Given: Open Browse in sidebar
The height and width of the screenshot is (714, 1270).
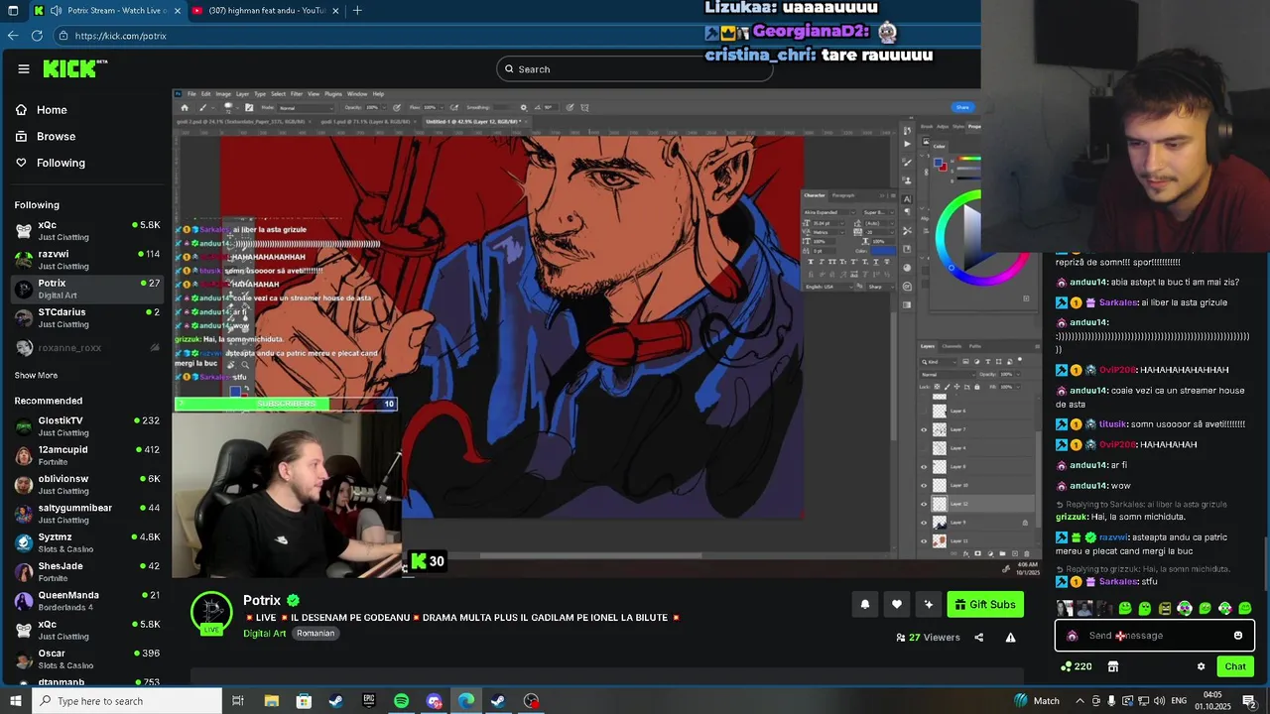Looking at the screenshot, I should pos(56,136).
